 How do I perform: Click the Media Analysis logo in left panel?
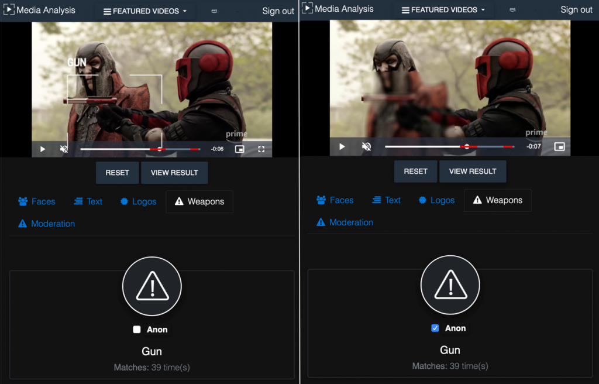39,10
